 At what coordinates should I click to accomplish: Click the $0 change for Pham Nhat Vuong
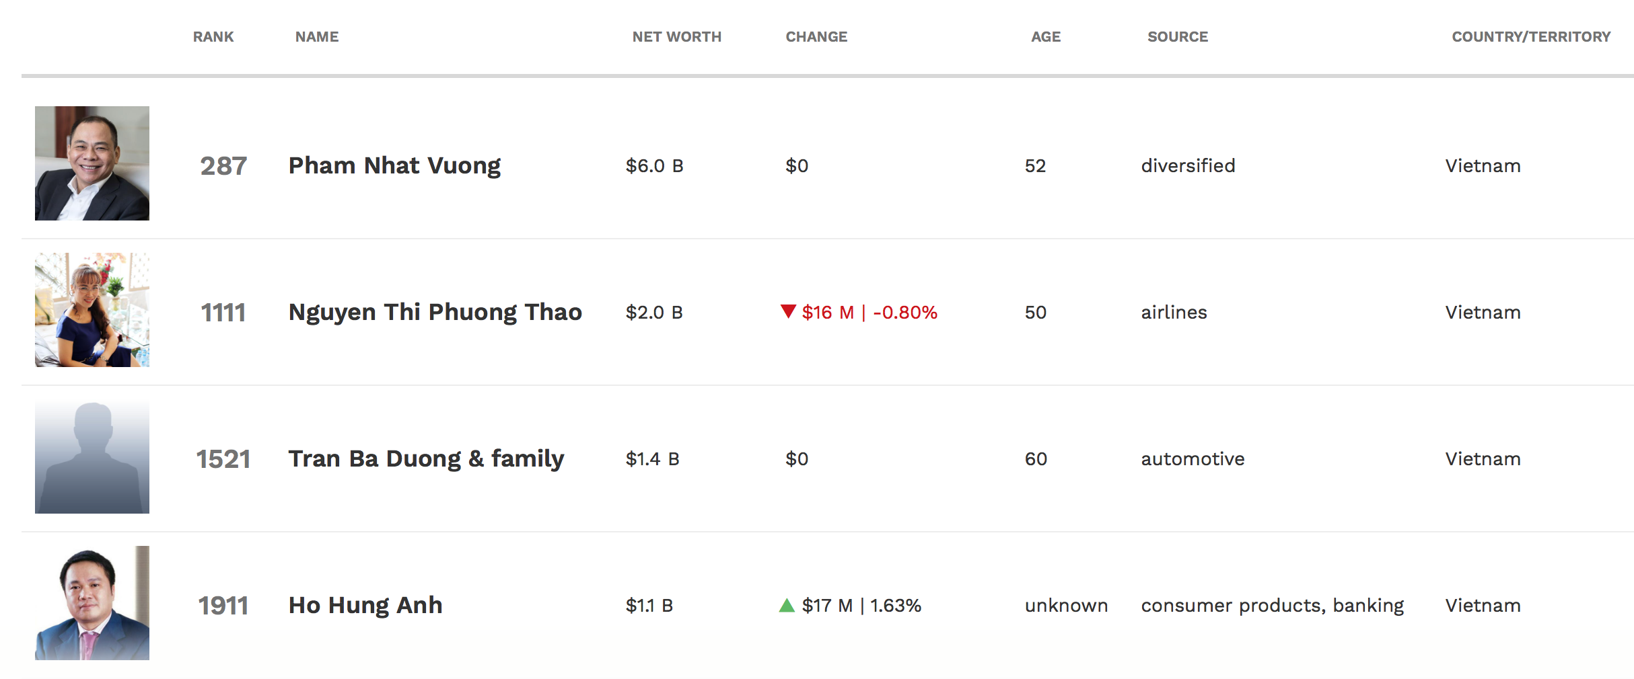(x=797, y=166)
